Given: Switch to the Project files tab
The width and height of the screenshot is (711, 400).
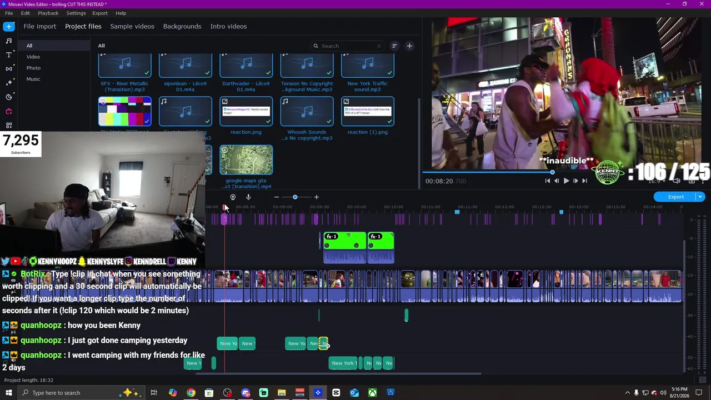Looking at the screenshot, I should 83,26.
